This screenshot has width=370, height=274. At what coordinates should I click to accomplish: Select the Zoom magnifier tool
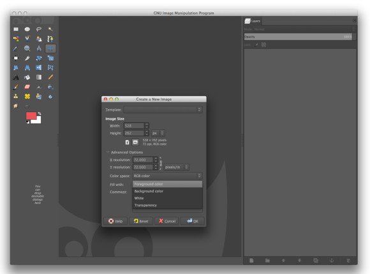coord(27,48)
